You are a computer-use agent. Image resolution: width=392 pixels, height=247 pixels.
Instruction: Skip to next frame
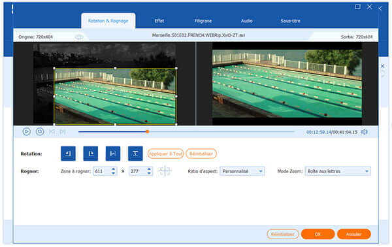coord(63,131)
